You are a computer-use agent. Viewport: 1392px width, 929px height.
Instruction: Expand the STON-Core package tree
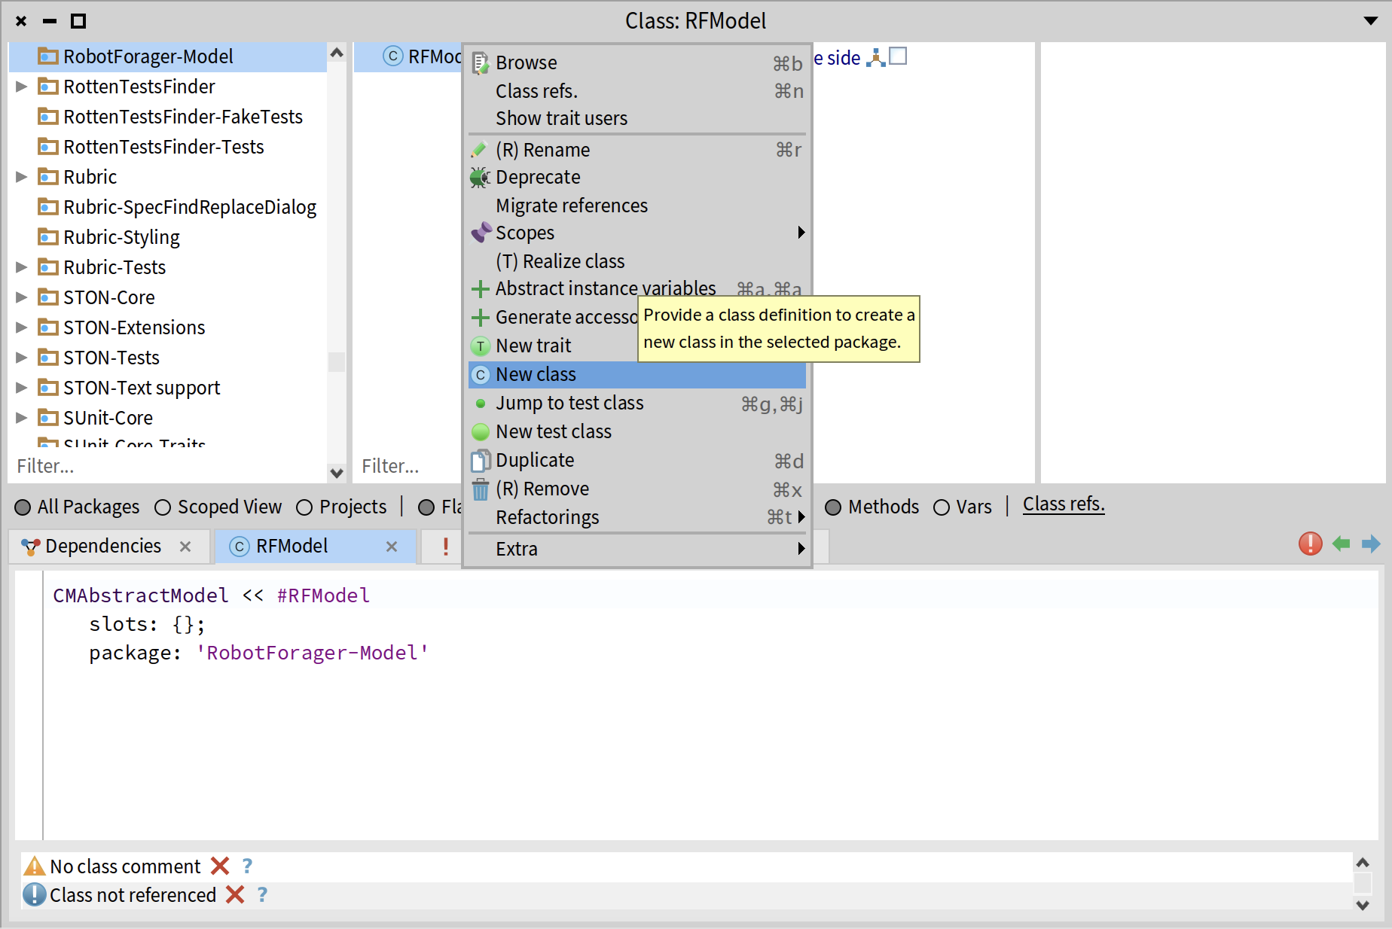pyautogui.click(x=22, y=297)
